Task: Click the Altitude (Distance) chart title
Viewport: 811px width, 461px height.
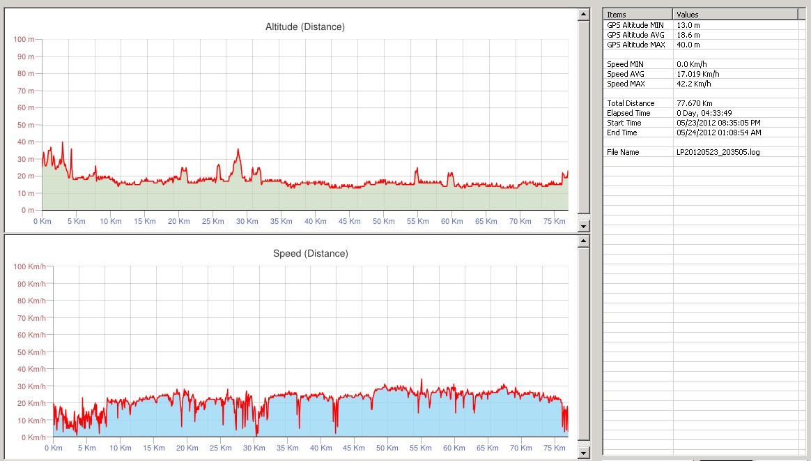Action: coord(305,27)
